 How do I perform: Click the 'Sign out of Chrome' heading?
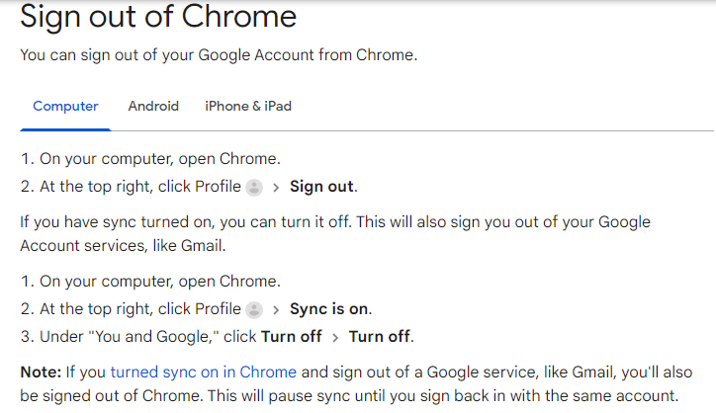click(x=158, y=17)
